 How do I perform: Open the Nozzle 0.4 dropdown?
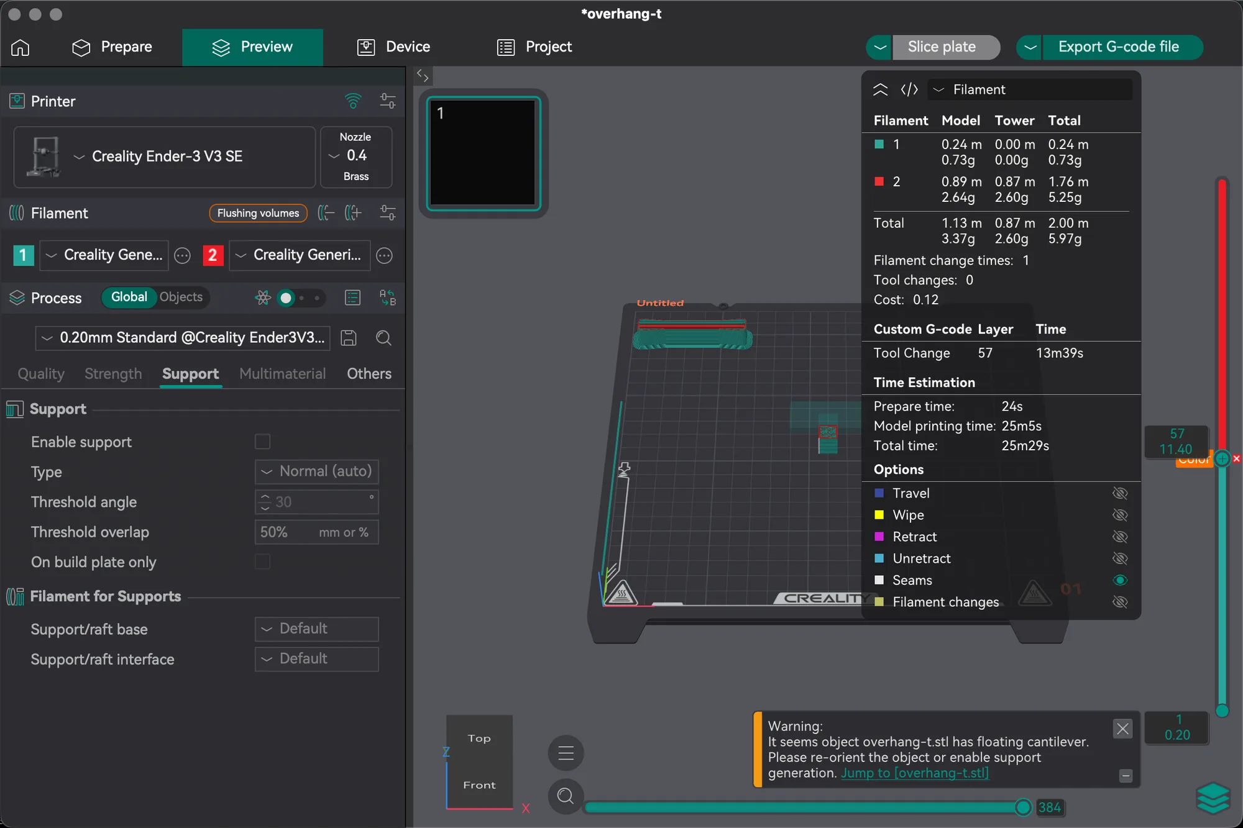tap(356, 157)
